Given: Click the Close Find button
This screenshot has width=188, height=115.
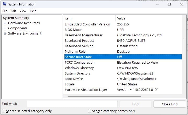Looking at the screenshot, I should point(169,104).
